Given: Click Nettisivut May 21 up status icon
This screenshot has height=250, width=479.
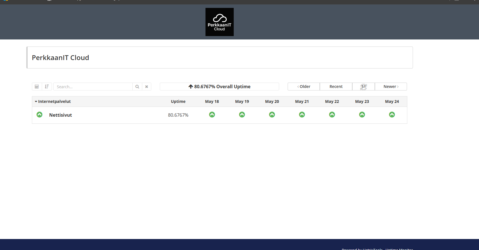Looking at the screenshot, I should pos(302,114).
